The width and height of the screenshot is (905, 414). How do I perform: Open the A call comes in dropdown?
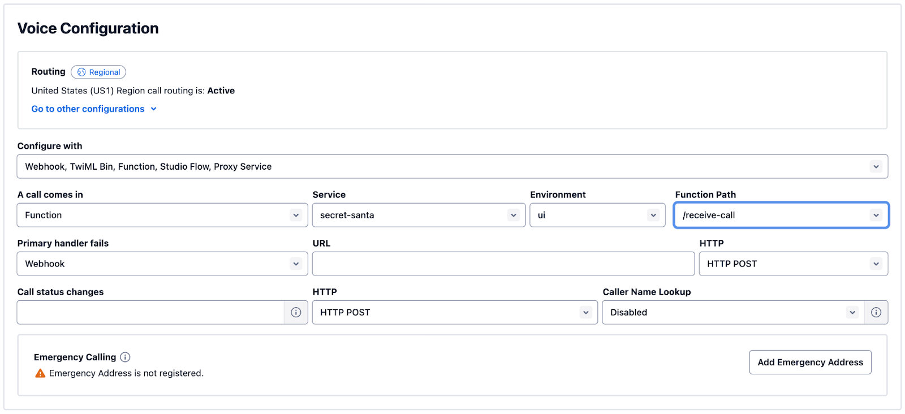point(162,215)
